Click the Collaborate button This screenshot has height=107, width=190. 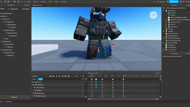[x=173, y=1]
